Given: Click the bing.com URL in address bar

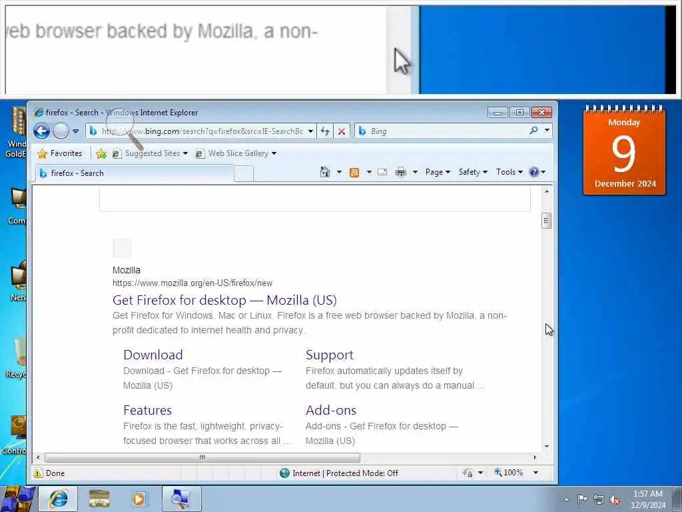Looking at the screenshot, I should click(x=202, y=131).
